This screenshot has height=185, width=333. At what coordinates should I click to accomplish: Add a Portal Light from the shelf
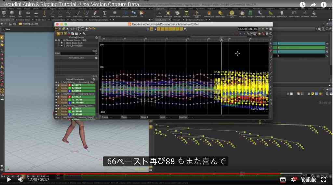coord(271,14)
